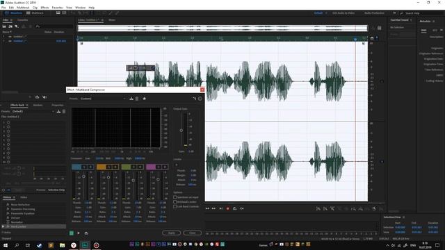The height and width of the screenshot is (250, 445).
Task: Click New File icon in Files panel
Action: 17,26
